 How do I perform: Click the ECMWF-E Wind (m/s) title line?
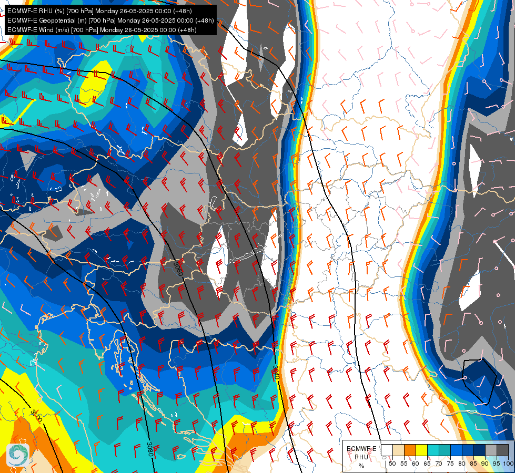tap(102, 30)
